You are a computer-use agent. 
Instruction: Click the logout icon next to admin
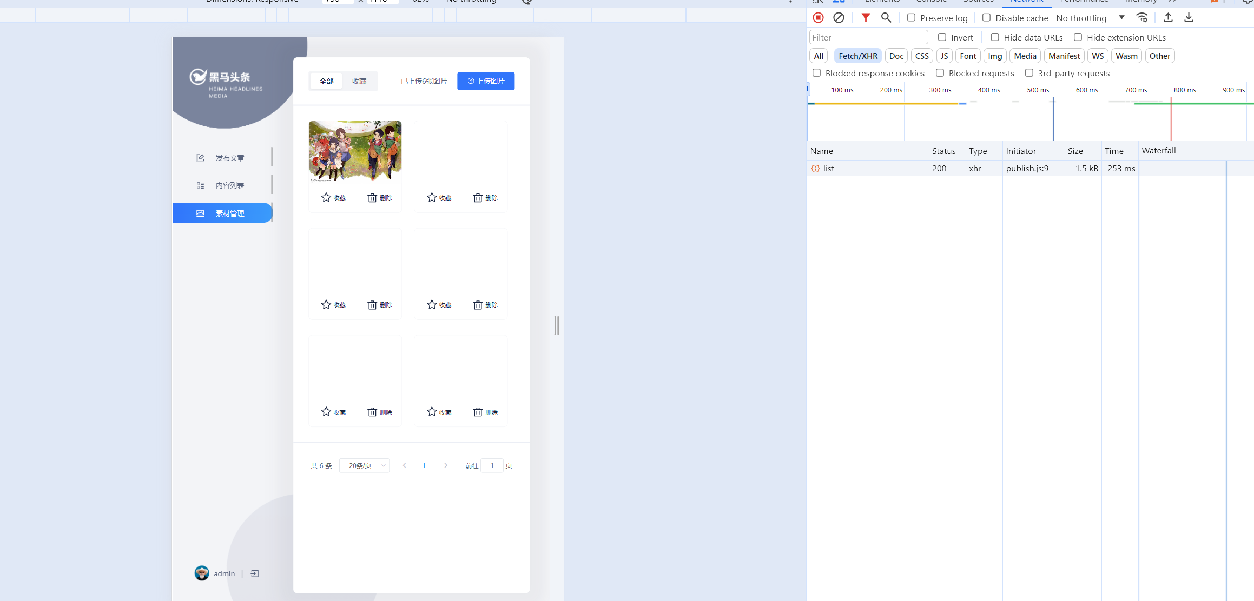point(255,573)
